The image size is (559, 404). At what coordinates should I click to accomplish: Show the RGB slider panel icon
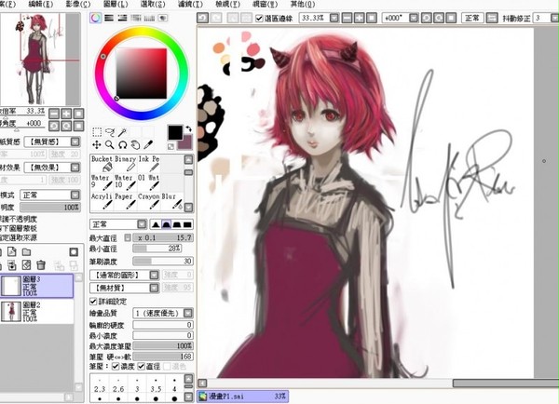109,18
